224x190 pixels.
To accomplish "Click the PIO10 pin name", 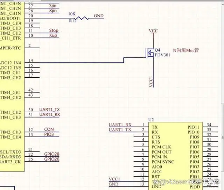I will (x=194, y=132).
